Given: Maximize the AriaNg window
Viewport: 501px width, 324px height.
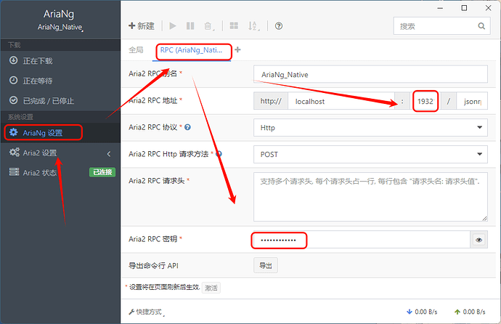Looking at the screenshot, I should tap(464, 8).
